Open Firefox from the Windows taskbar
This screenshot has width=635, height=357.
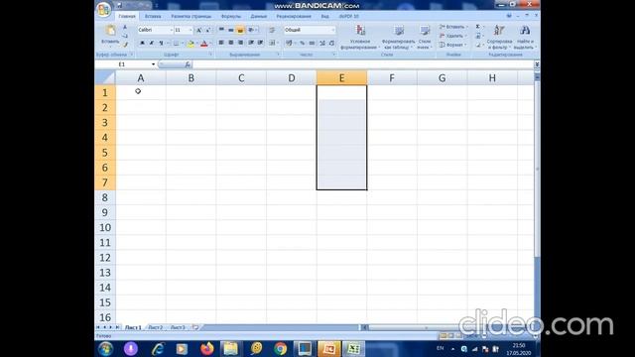[x=207, y=348]
